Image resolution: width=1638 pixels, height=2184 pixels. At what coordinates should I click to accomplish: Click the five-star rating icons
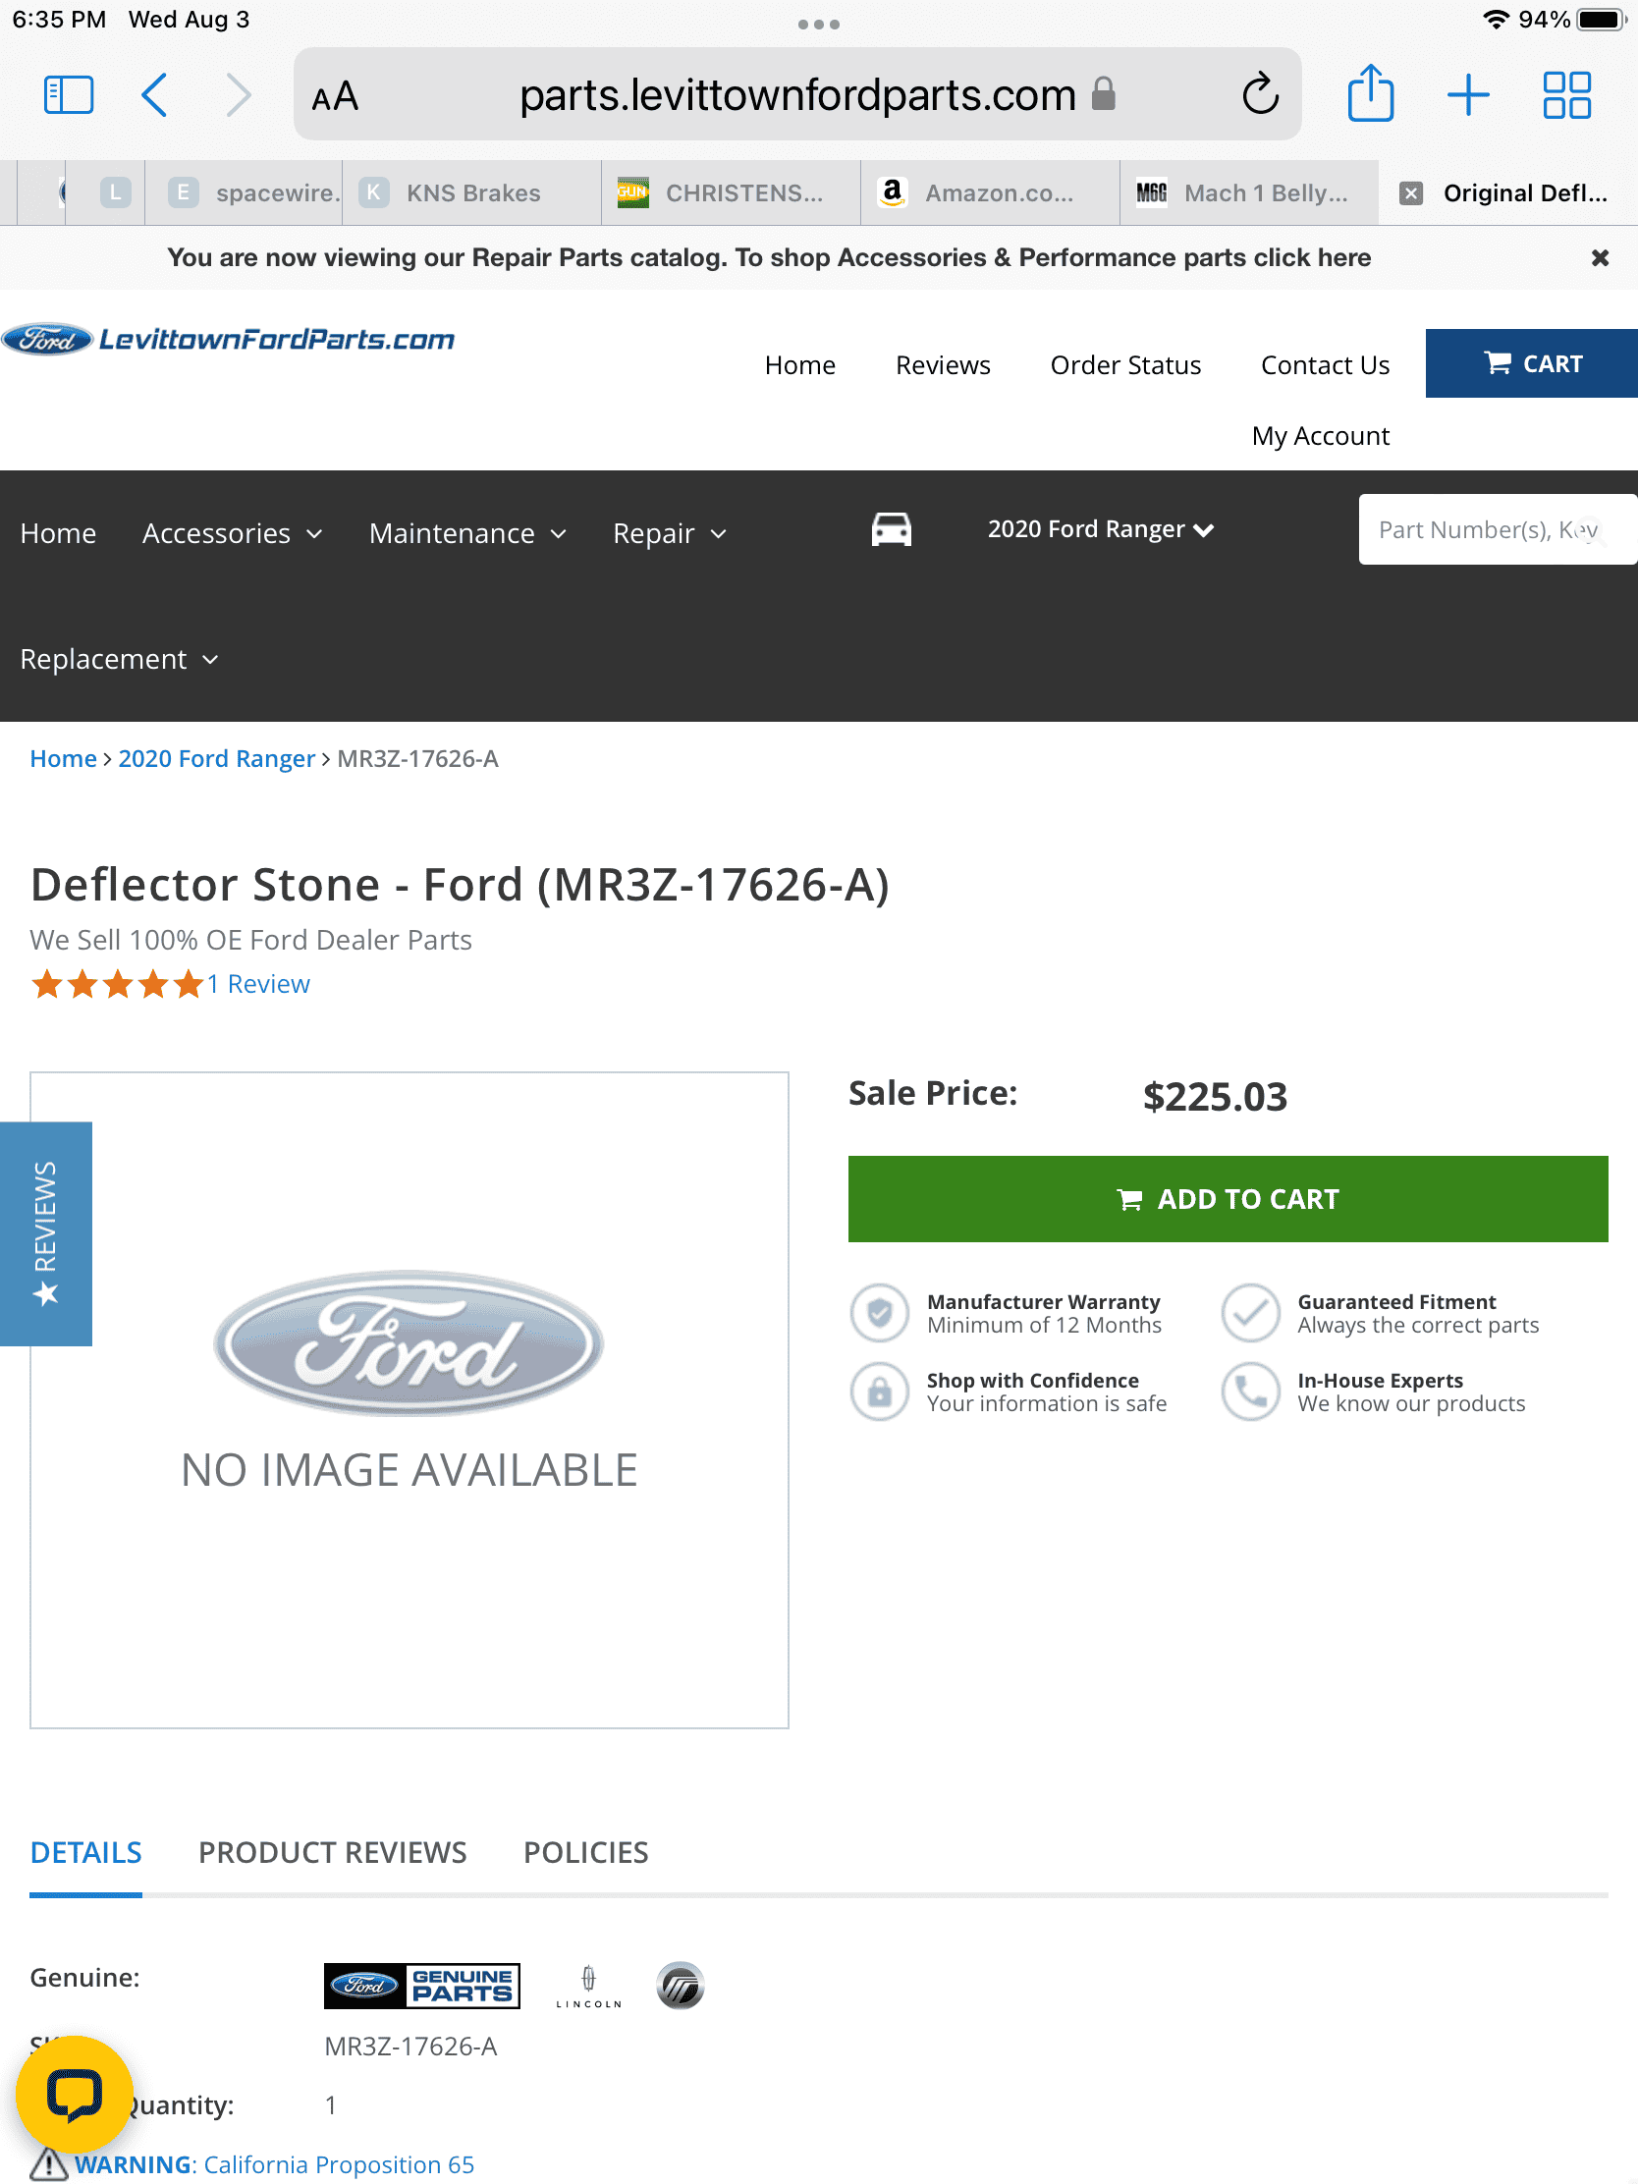[x=118, y=983]
